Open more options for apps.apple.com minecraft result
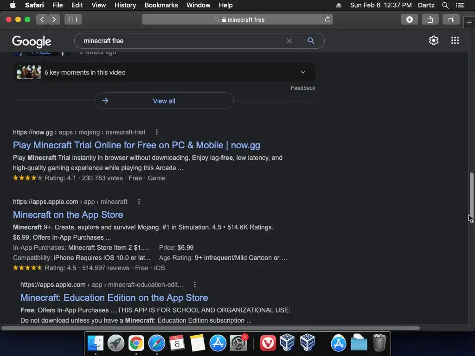Image resolution: width=475 pixels, height=356 pixels. 139,202
